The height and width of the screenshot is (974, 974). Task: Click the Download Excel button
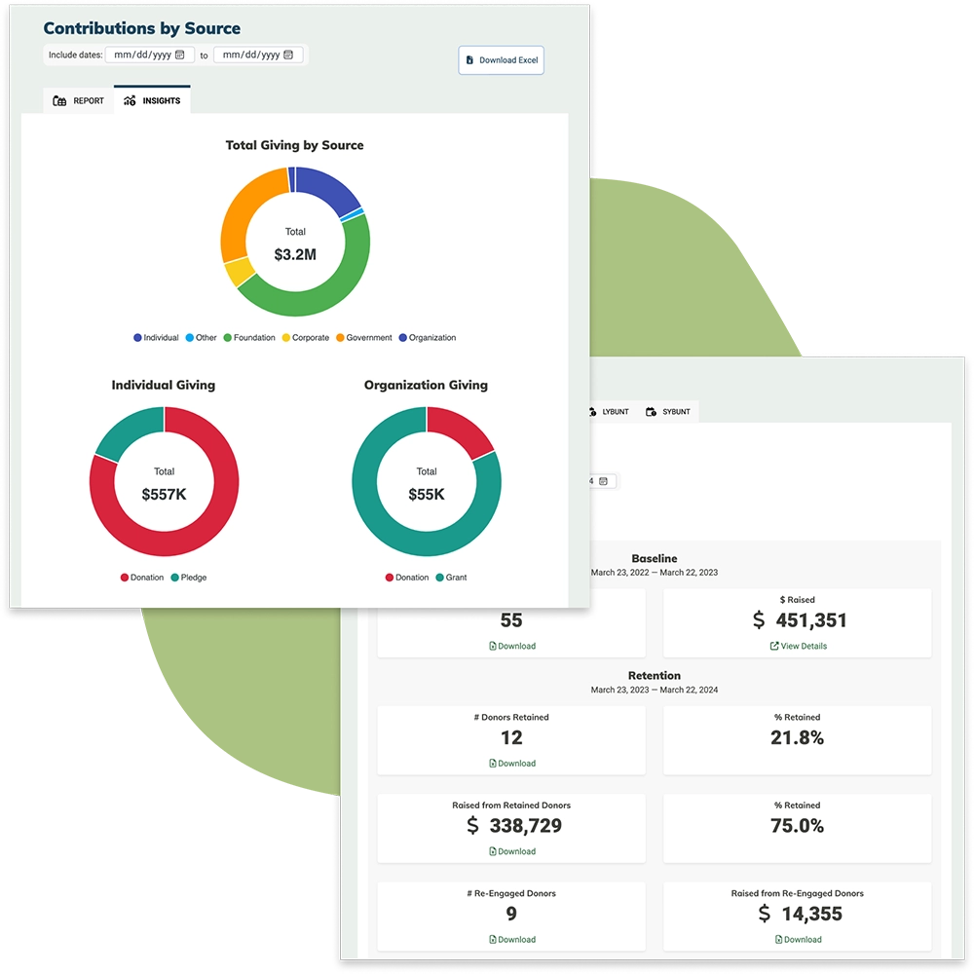[501, 59]
